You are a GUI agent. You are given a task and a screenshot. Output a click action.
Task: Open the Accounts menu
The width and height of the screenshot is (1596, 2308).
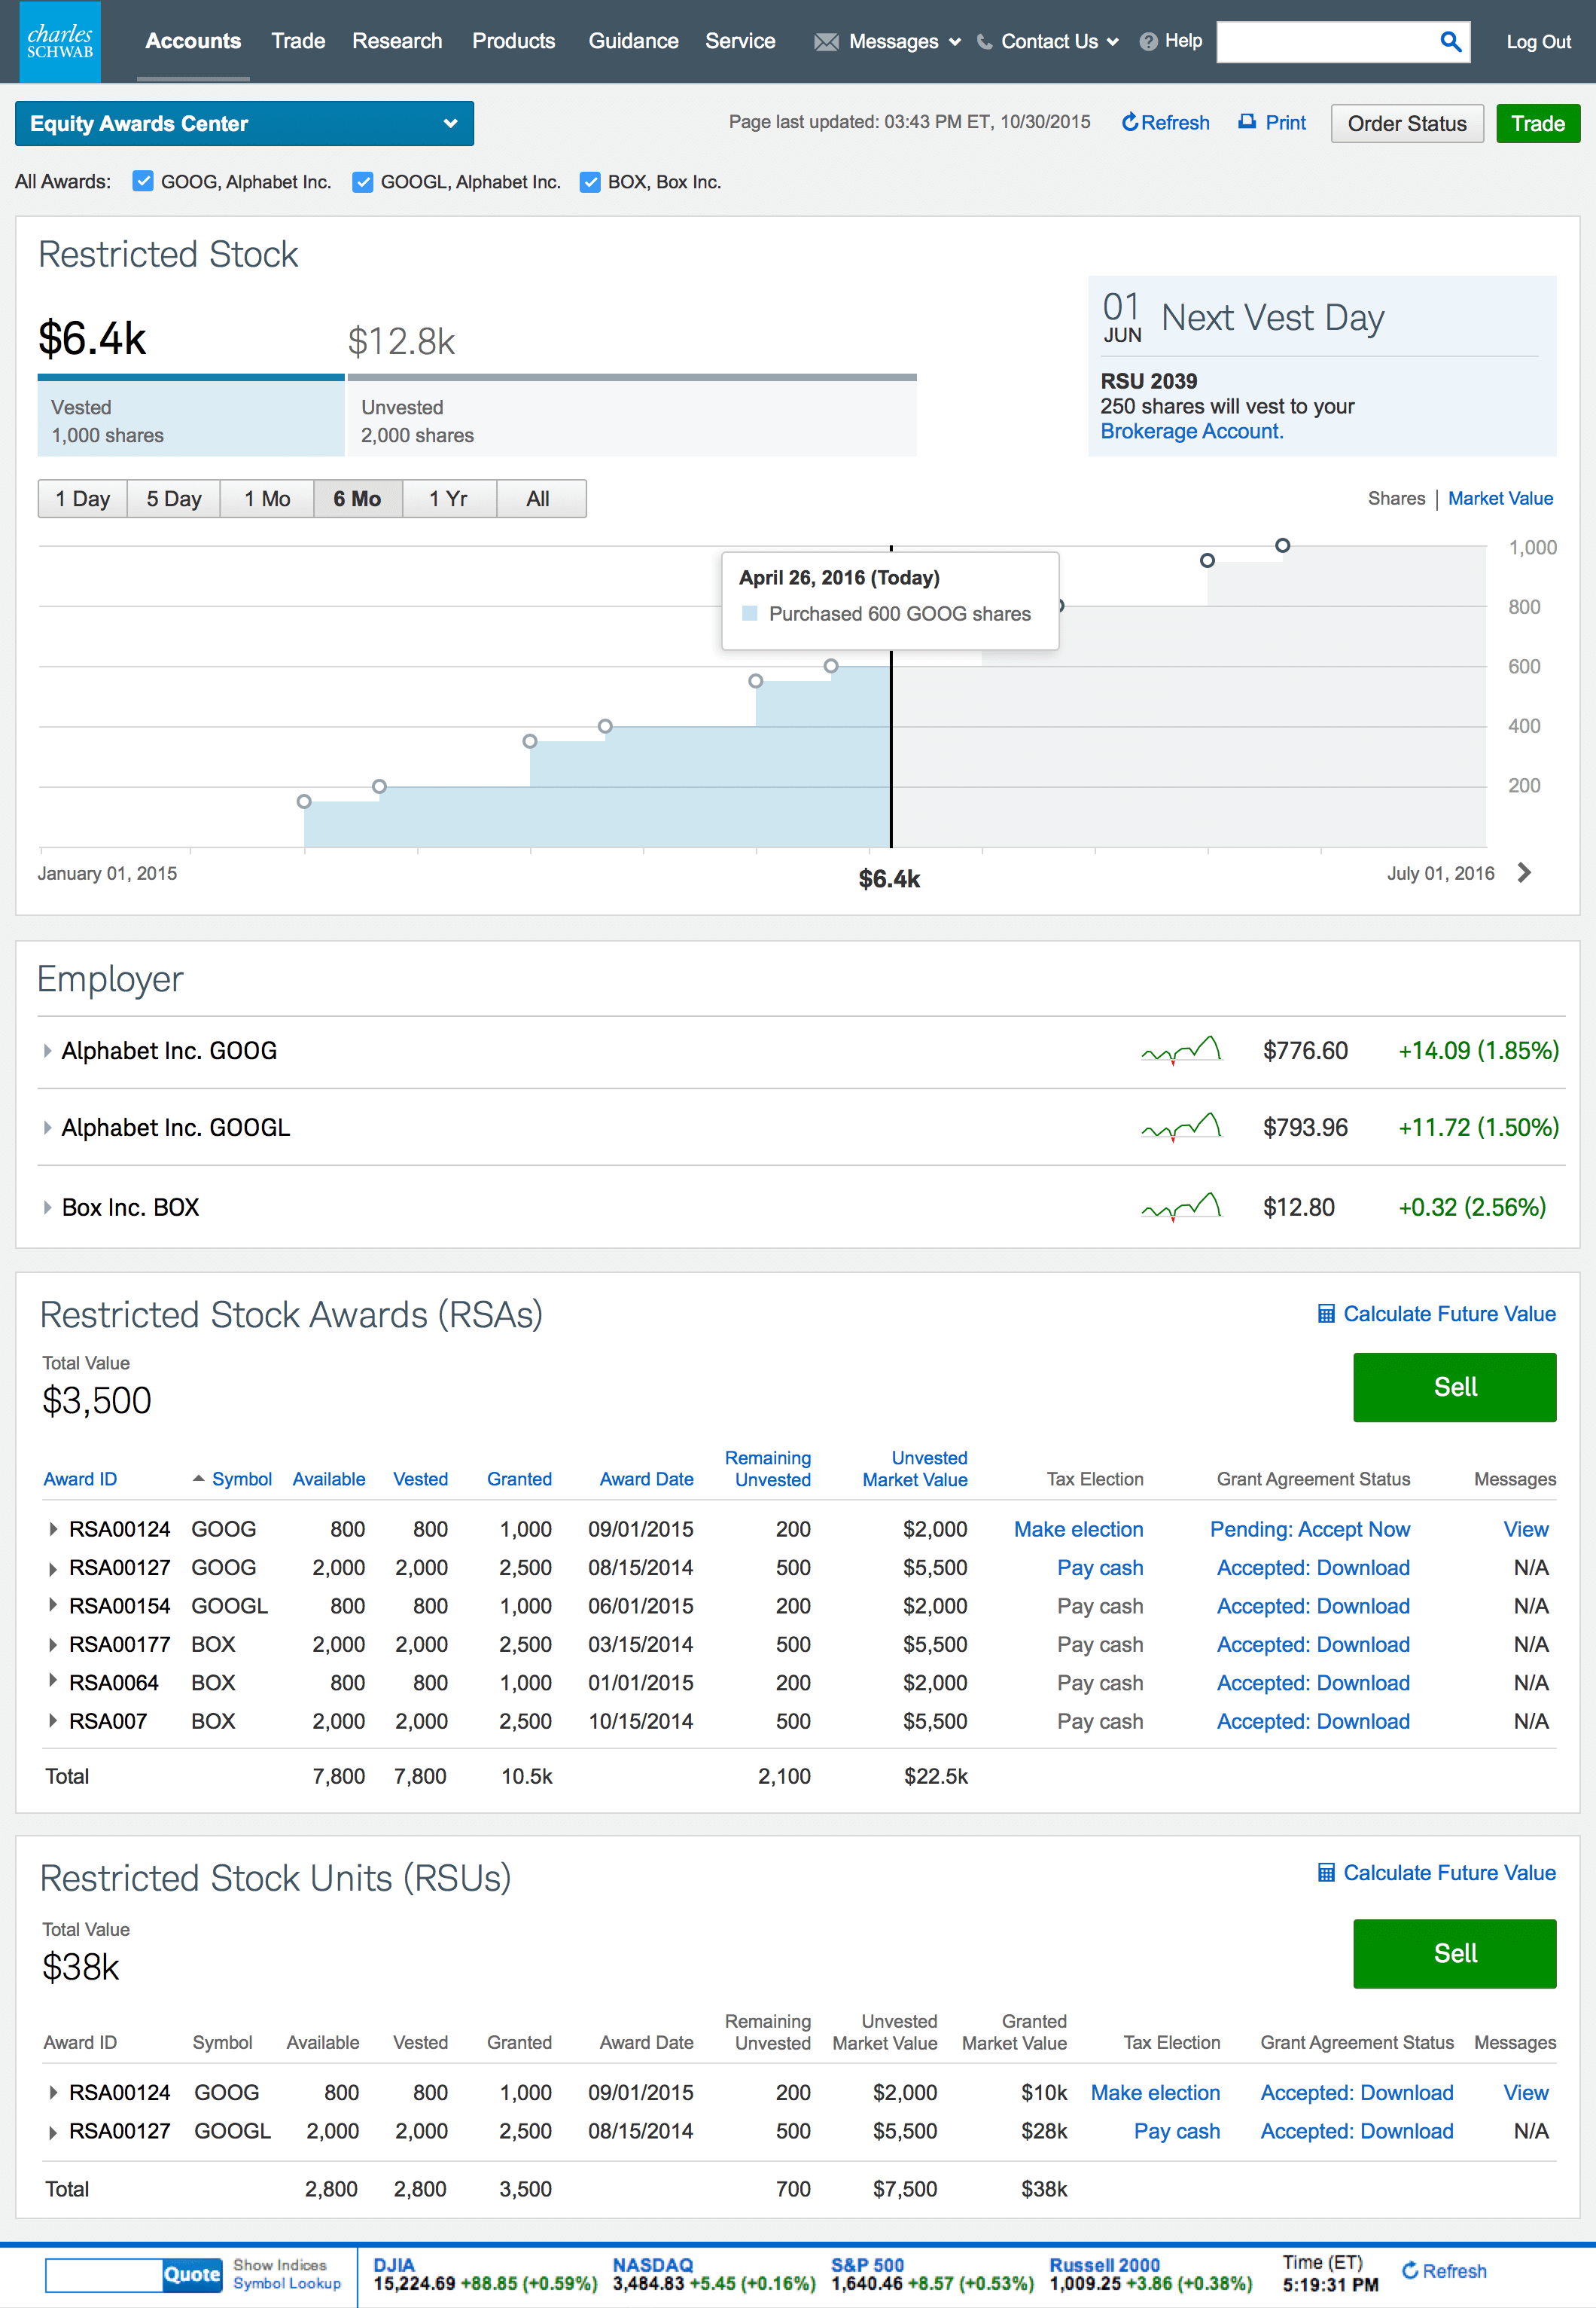(193, 41)
